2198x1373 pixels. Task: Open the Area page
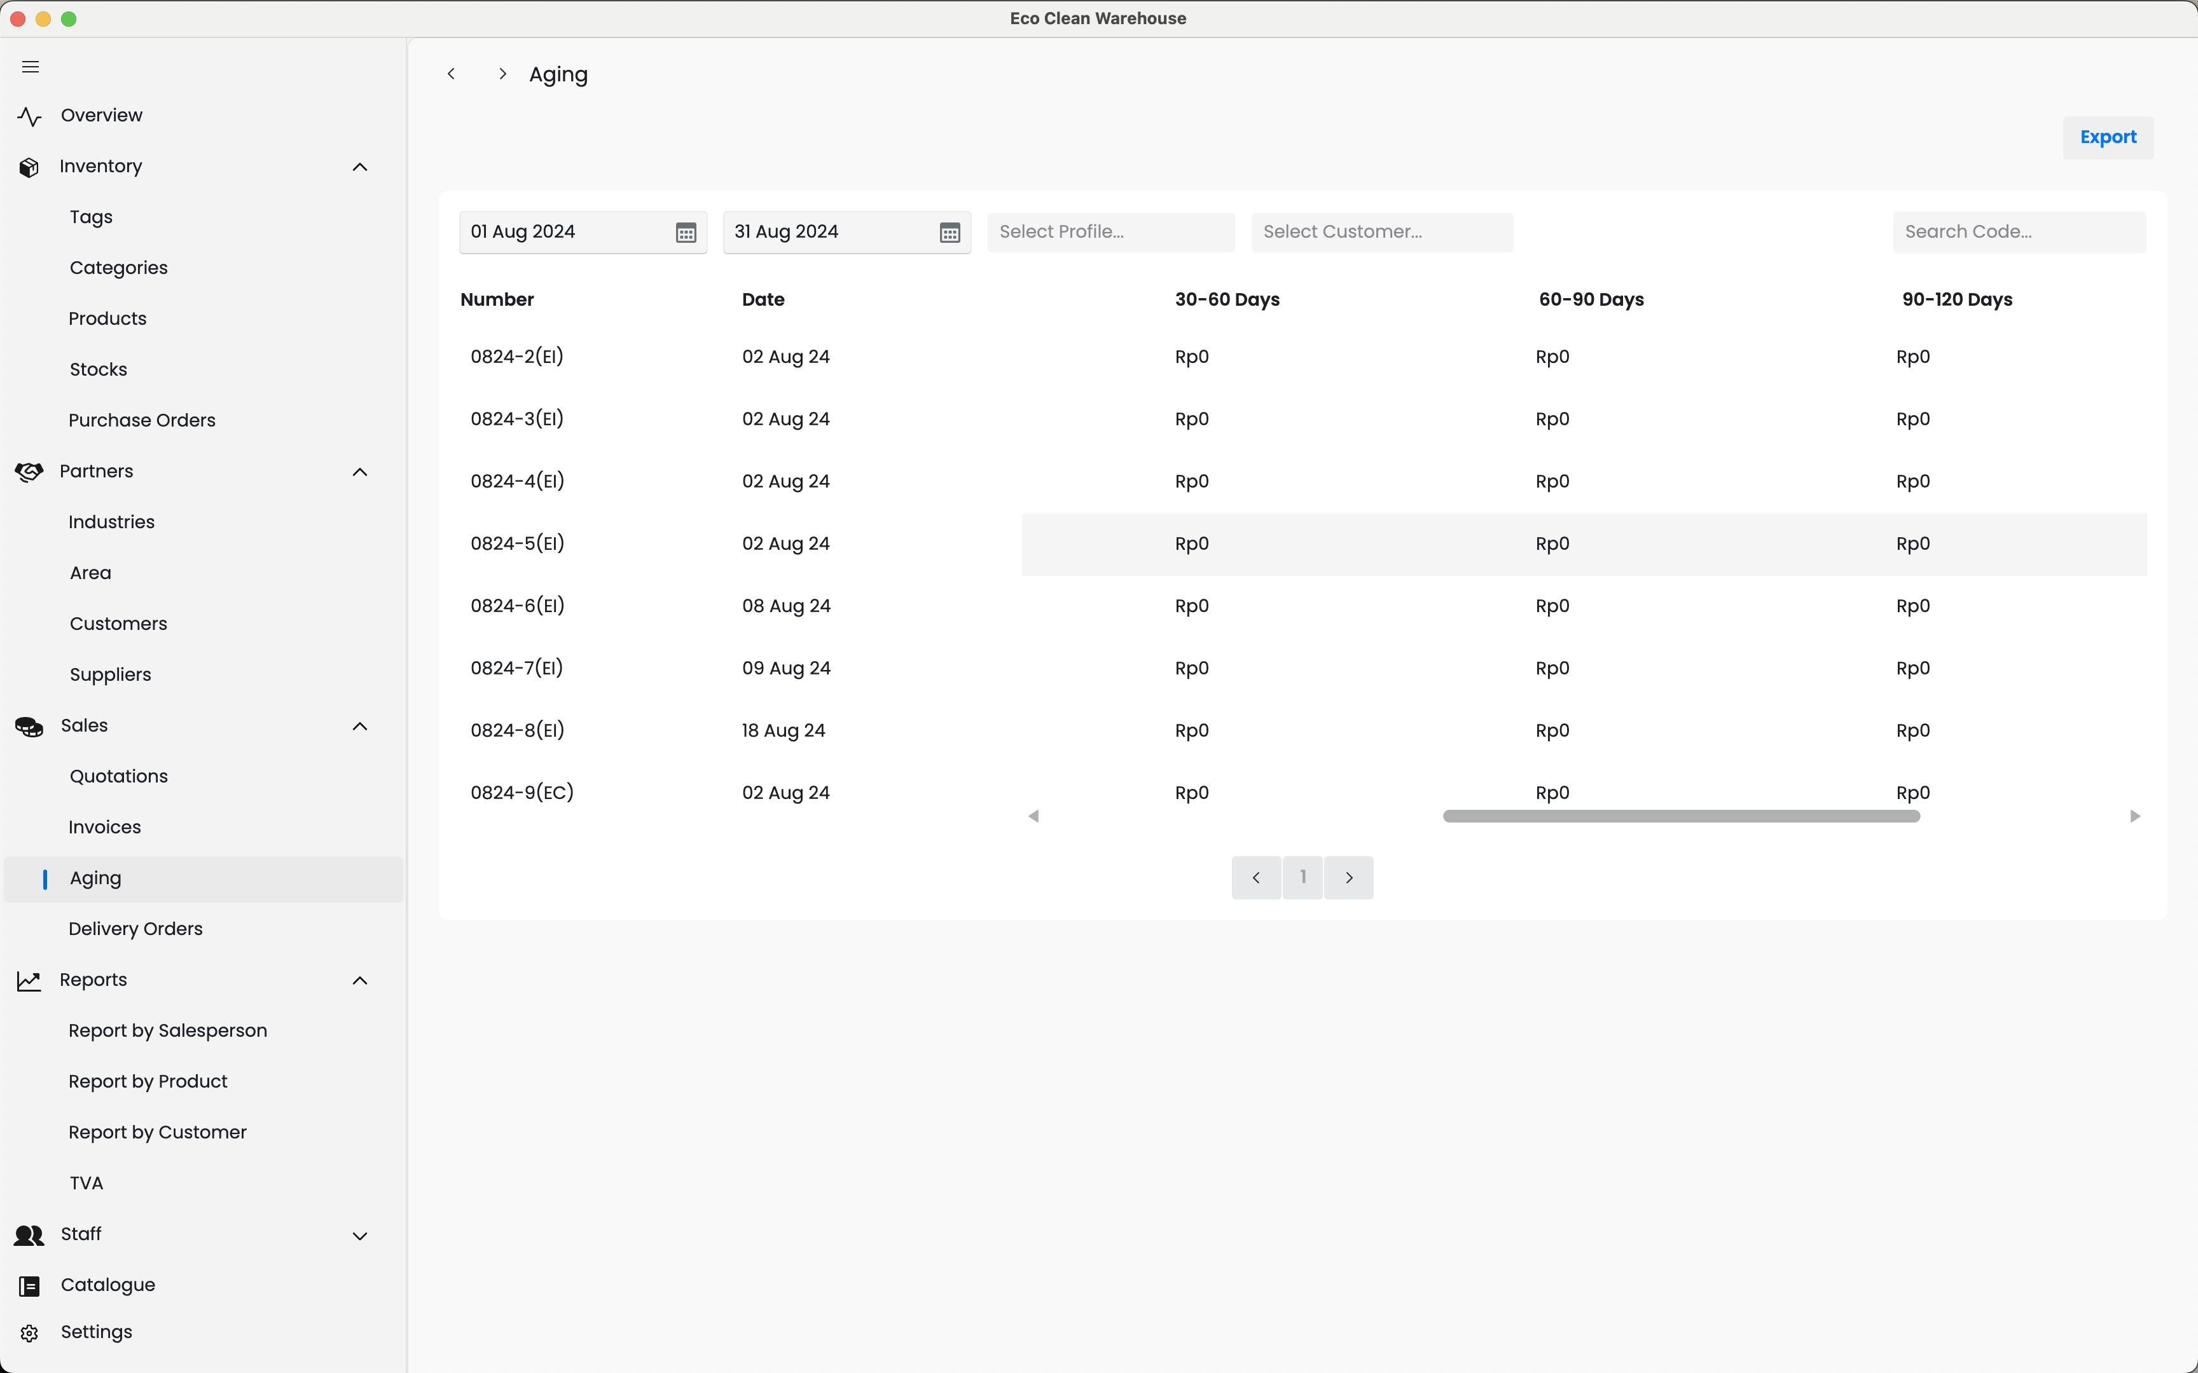pyautogui.click(x=90, y=573)
